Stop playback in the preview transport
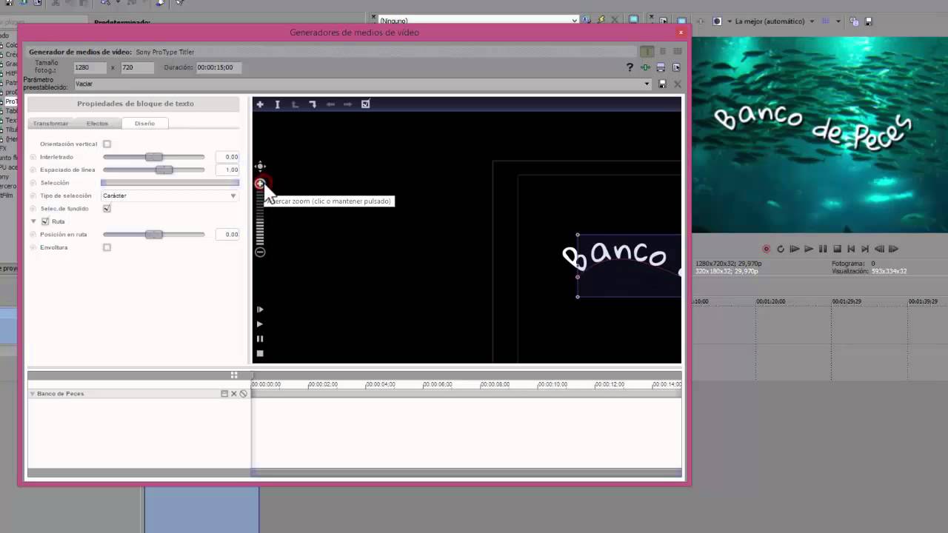948x533 pixels. point(837,249)
